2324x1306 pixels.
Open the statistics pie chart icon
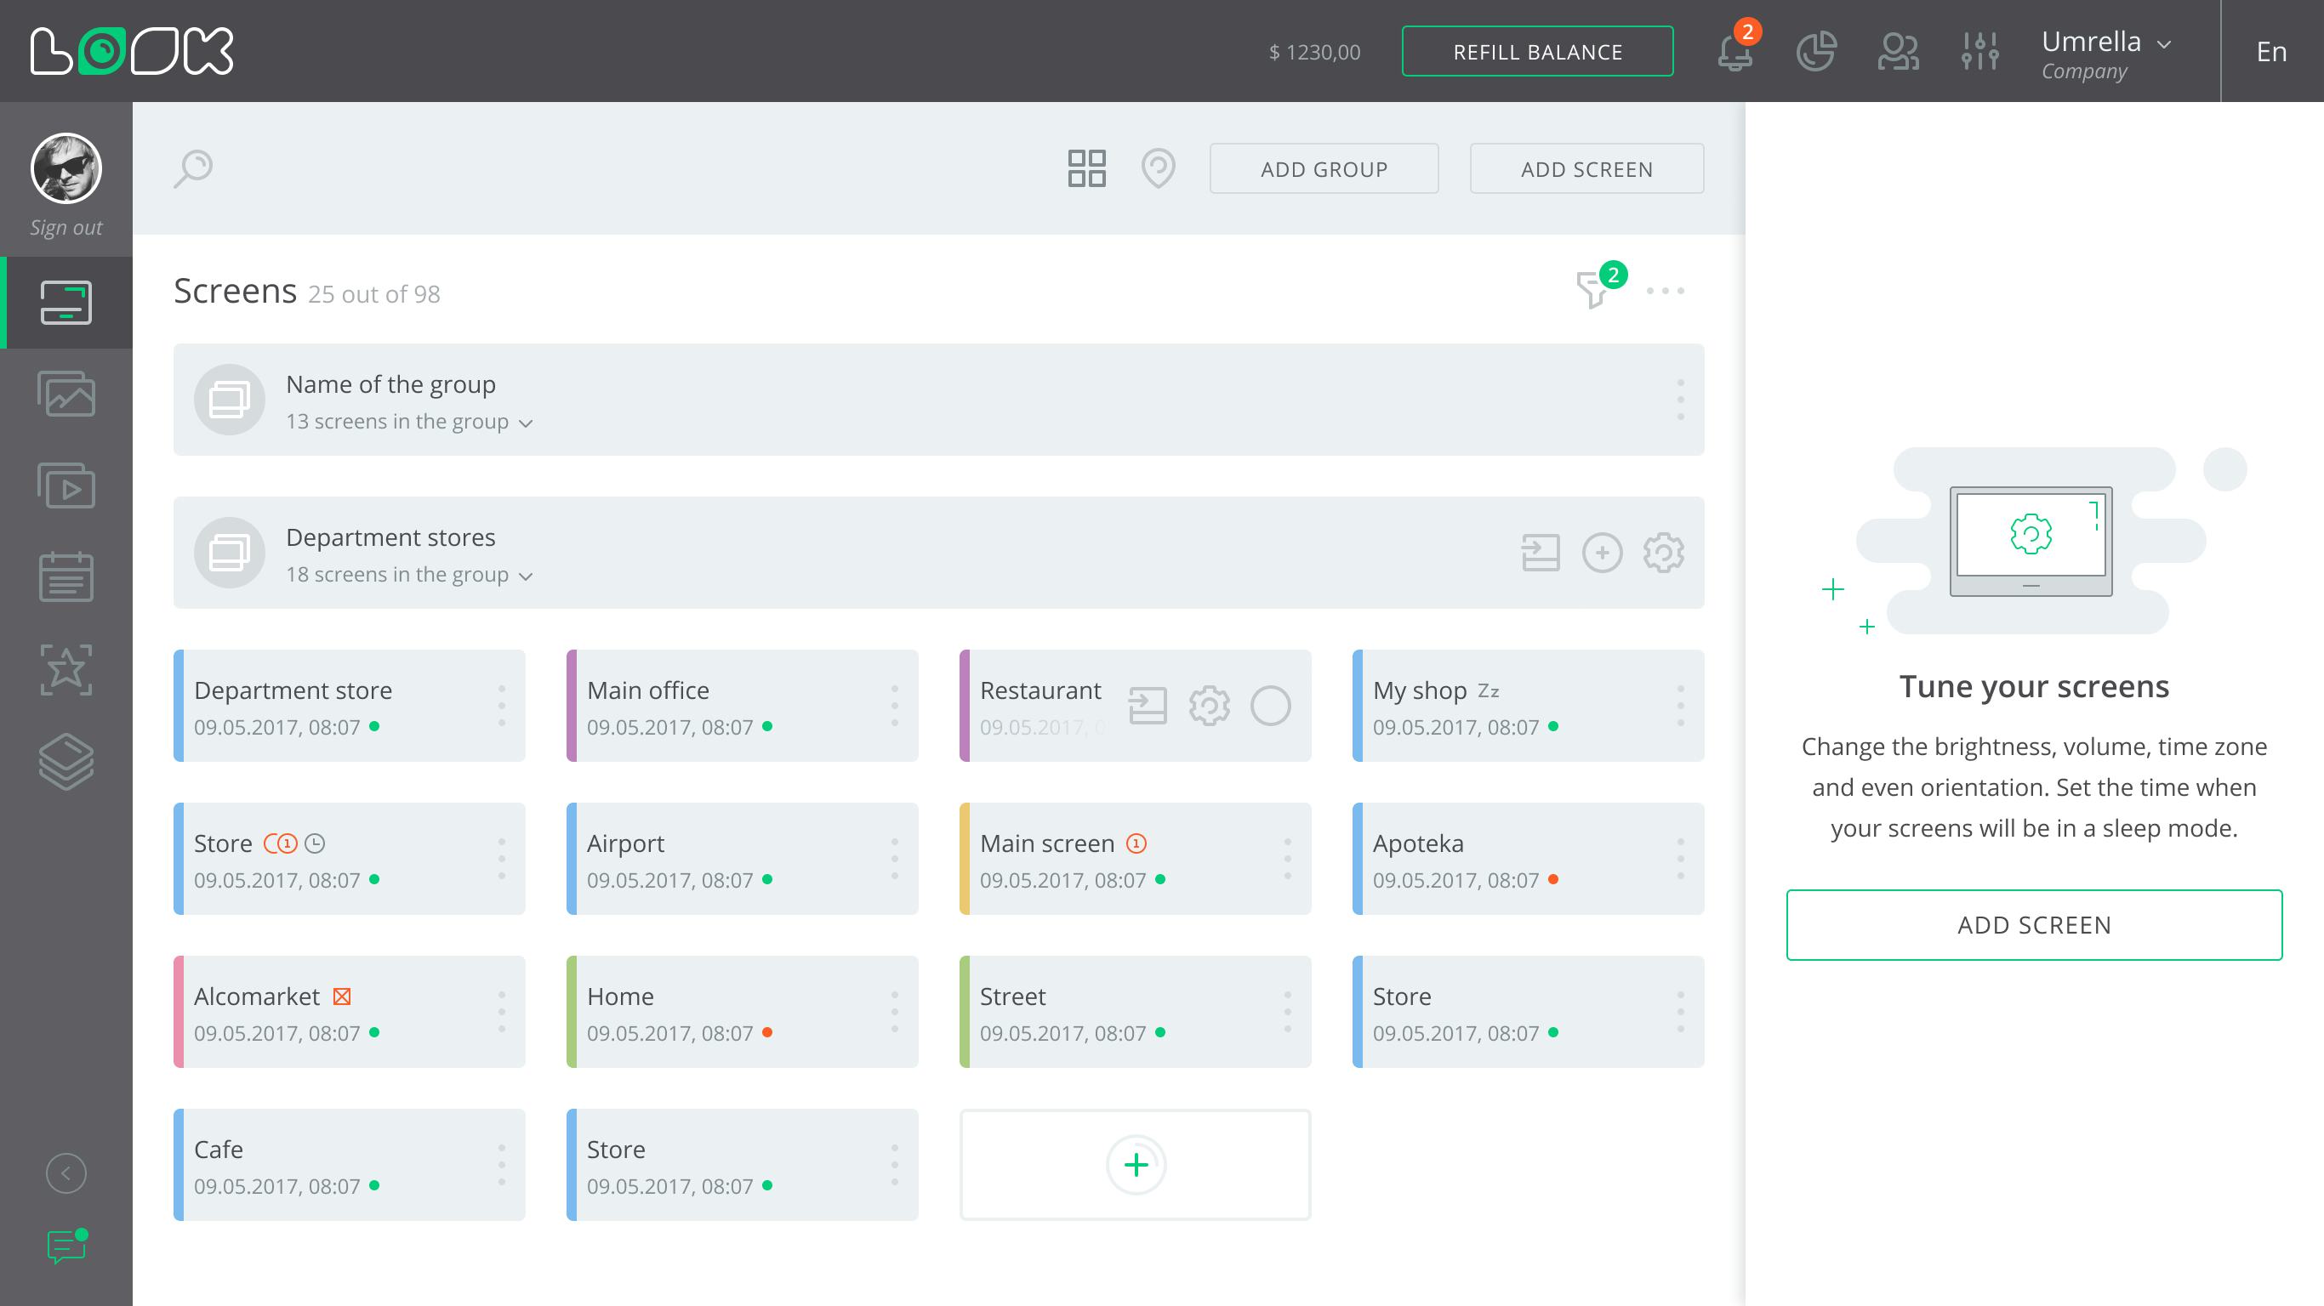[1815, 51]
